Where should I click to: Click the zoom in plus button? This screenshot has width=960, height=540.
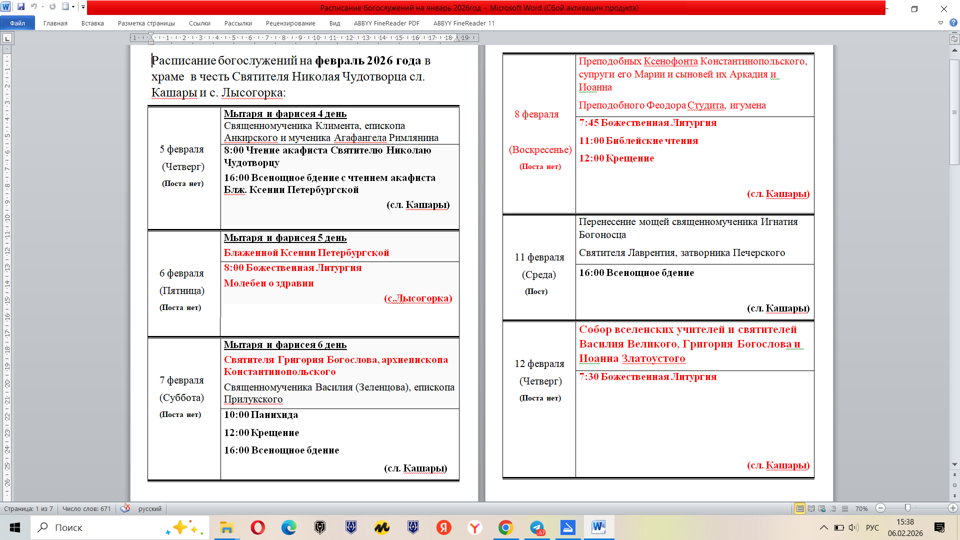[952, 508]
